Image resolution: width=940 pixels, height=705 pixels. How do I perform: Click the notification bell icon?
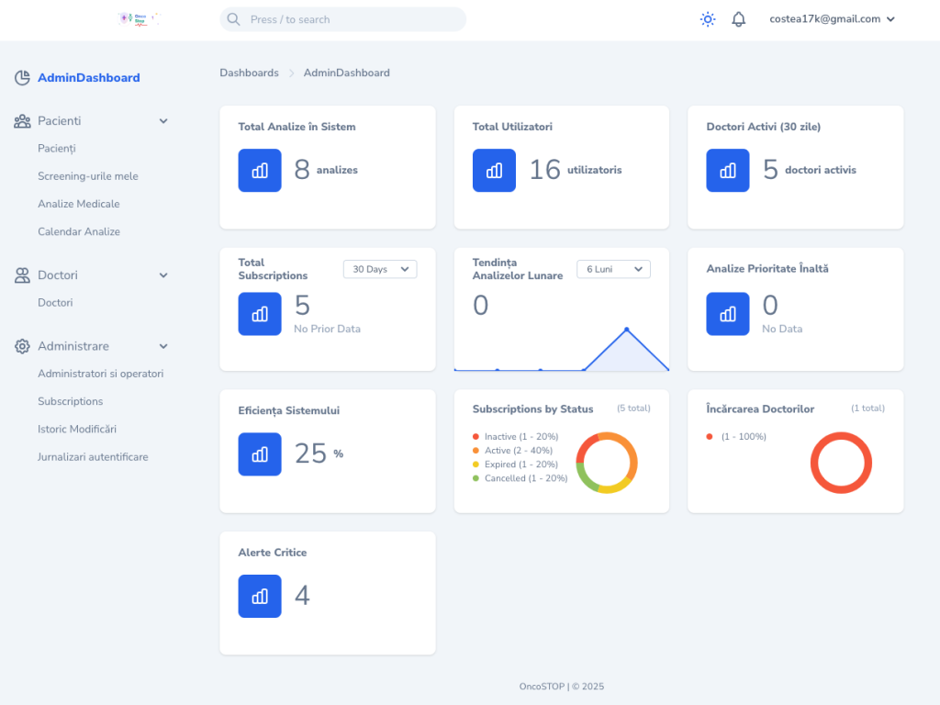tap(739, 18)
